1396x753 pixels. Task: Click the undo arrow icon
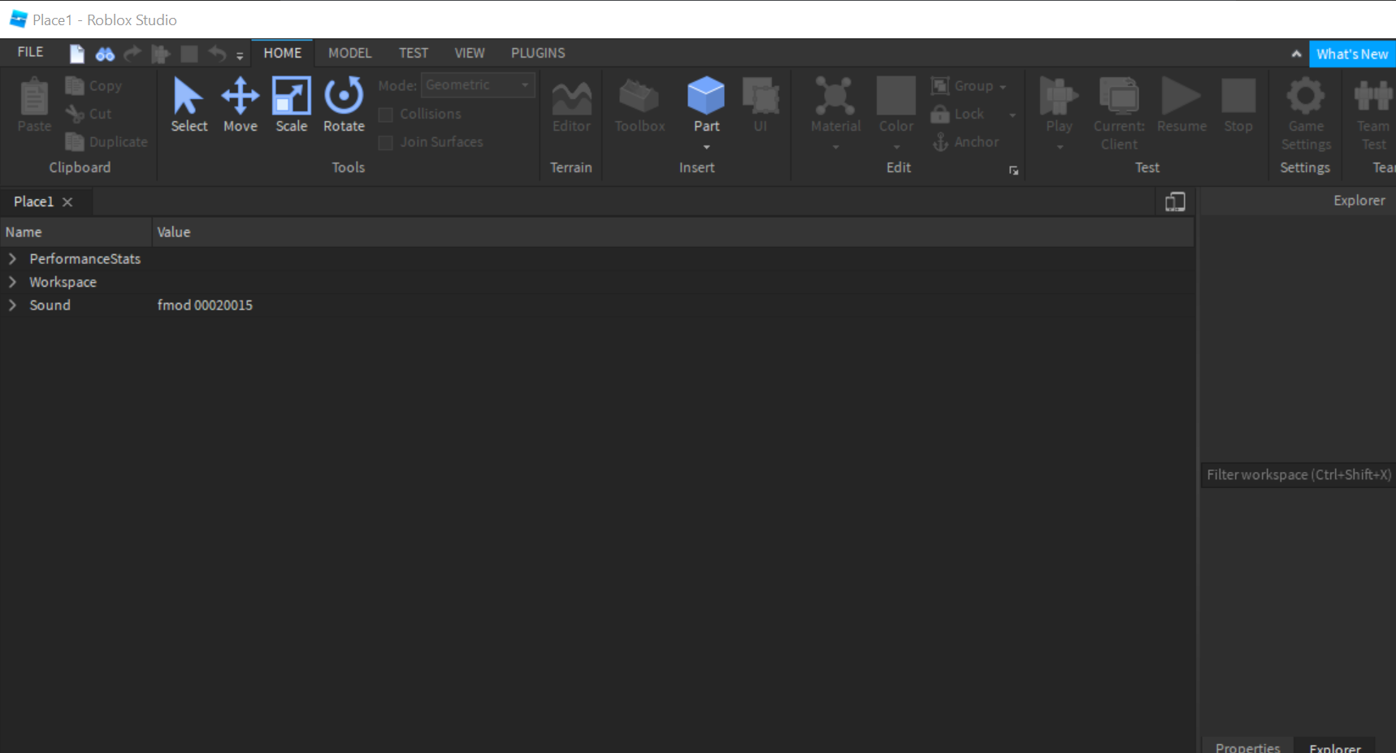pos(217,54)
